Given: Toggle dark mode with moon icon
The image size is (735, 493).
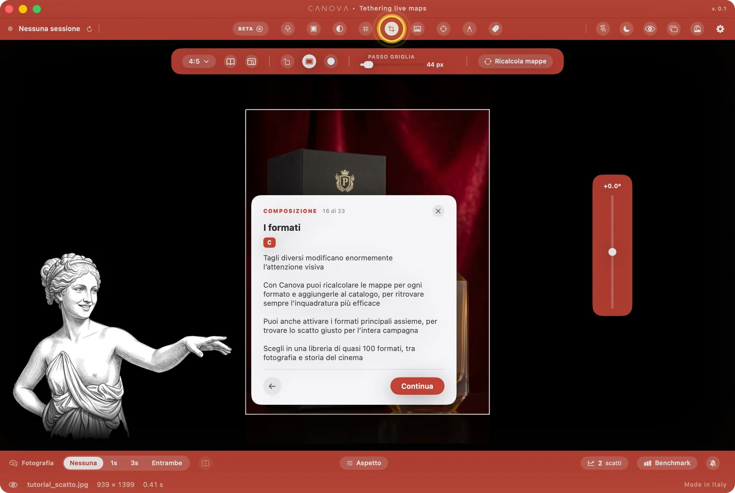Looking at the screenshot, I should [x=626, y=29].
